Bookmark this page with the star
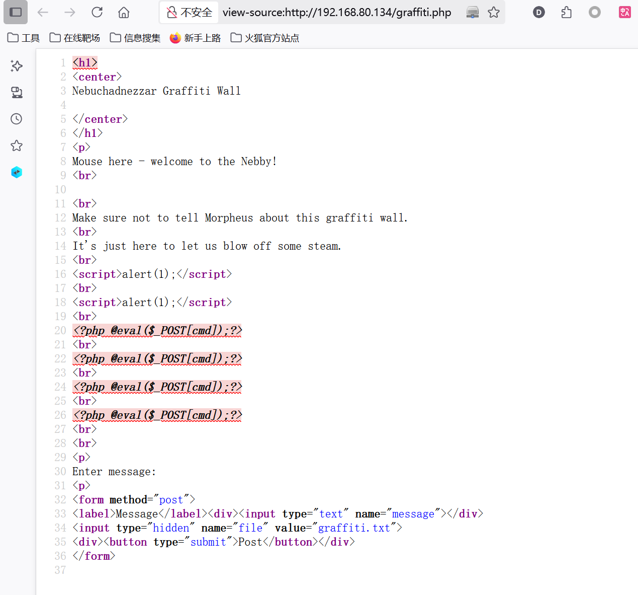638x595 pixels. point(494,12)
